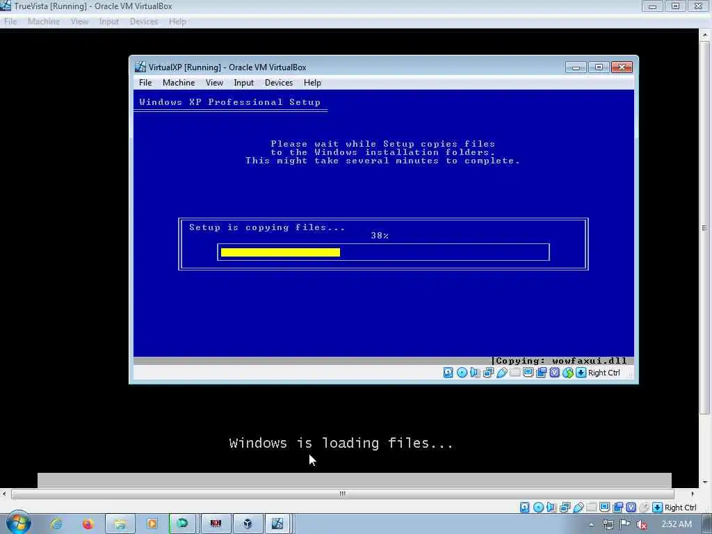
Task: Click shared folders indicator in TrueVista status bar
Action: tap(592, 507)
